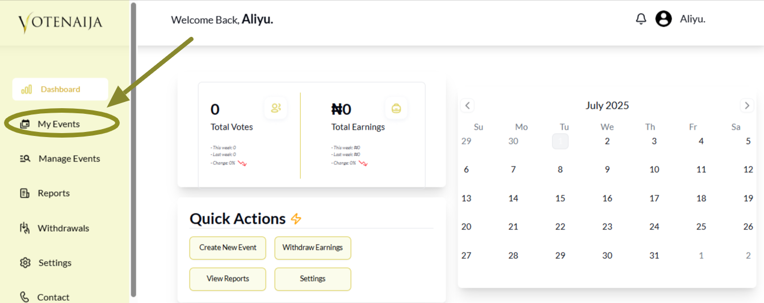Go to next month in calendar

tap(747, 105)
